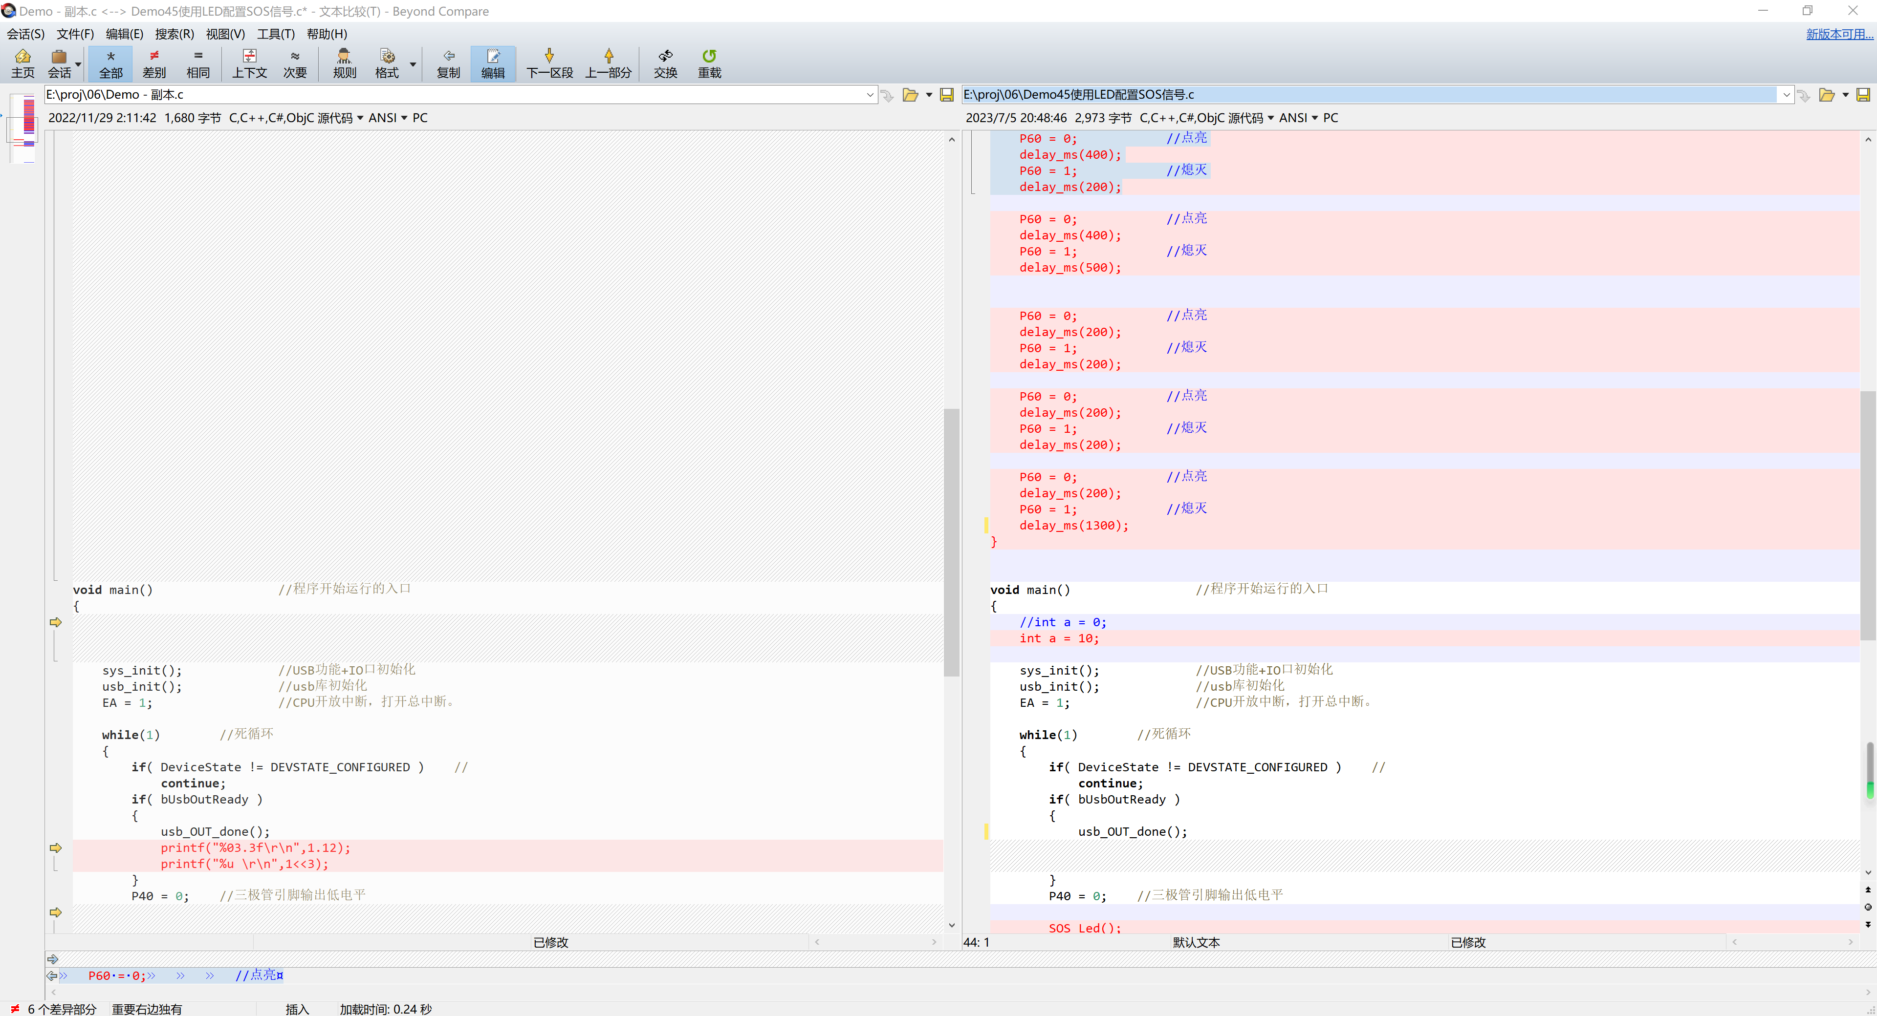
Task: Click the 插入 insert mode status text
Action: [297, 1009]
